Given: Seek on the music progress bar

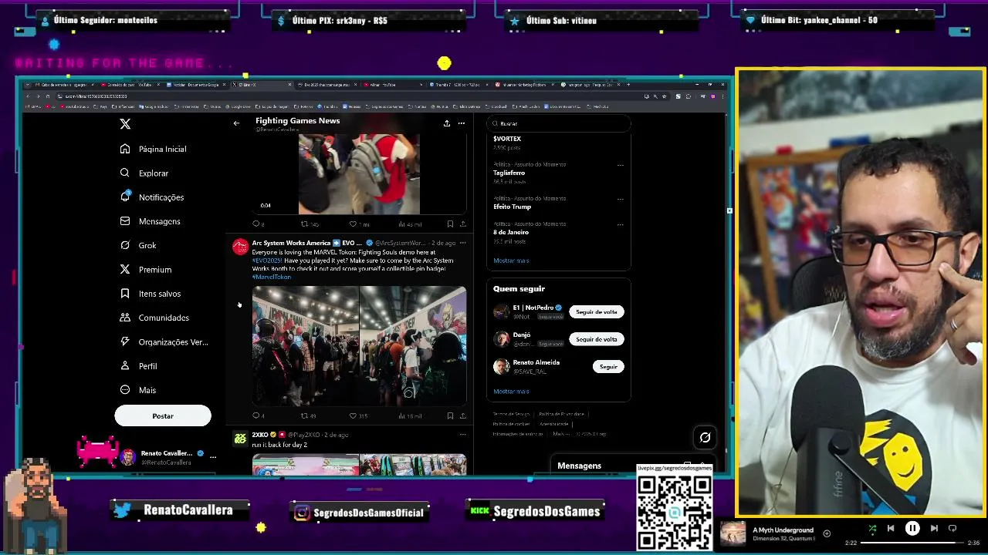Looking at the screenshot, I should 912,543.
